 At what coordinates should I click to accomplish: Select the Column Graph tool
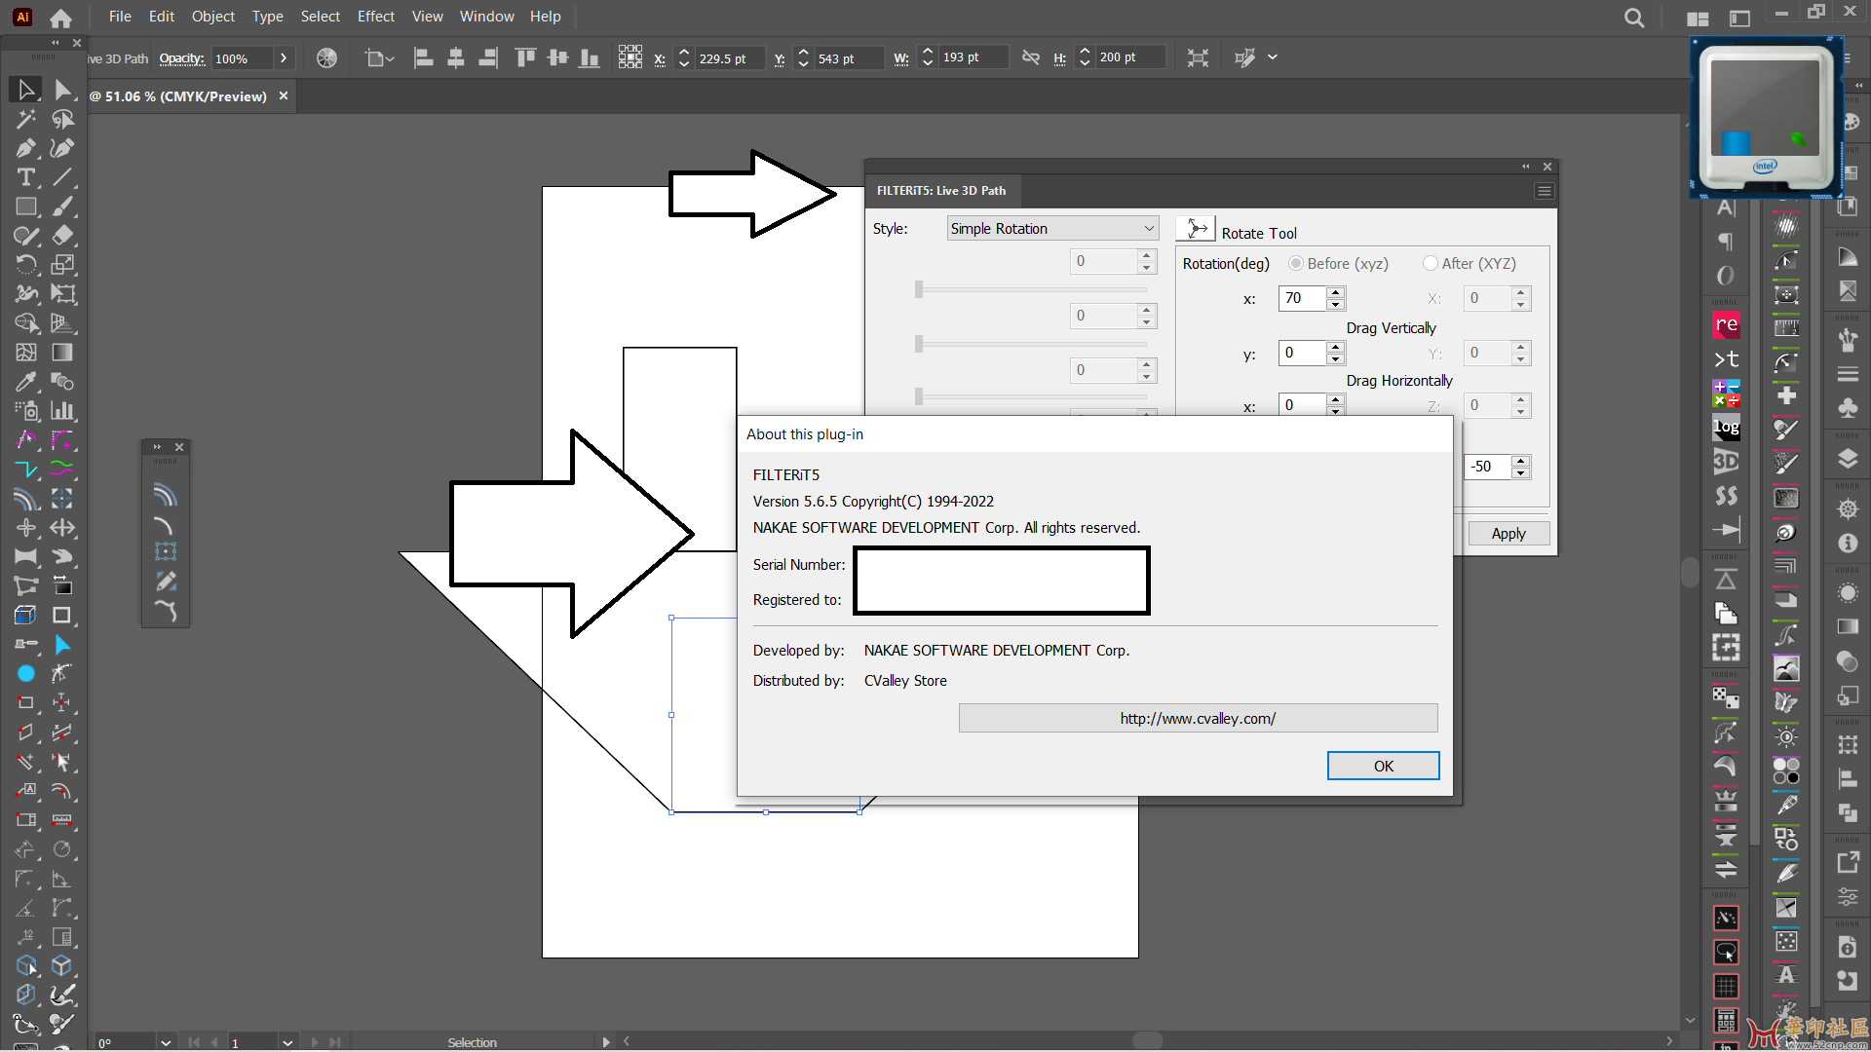tap(62, 411)
